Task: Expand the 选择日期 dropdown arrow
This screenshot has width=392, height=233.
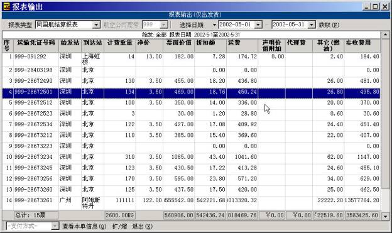Action: [x=214, y=24]
